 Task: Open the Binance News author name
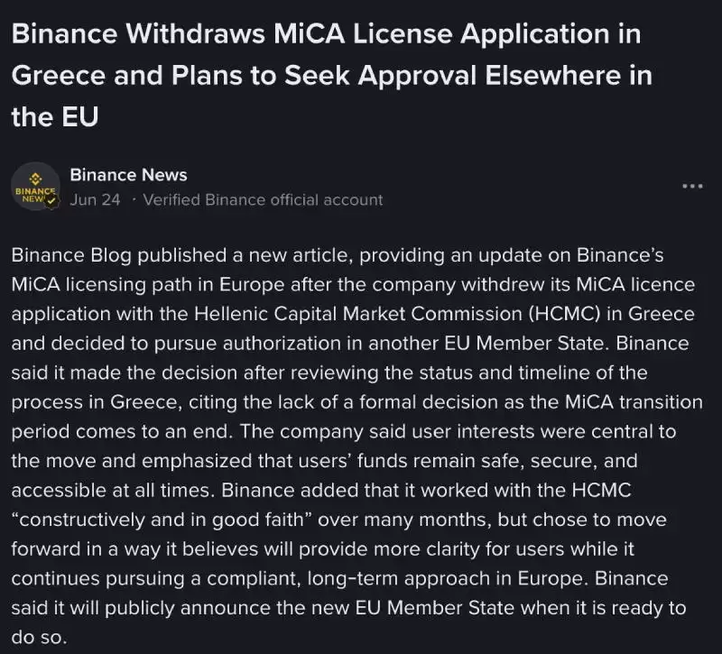[x=128, y=175]
